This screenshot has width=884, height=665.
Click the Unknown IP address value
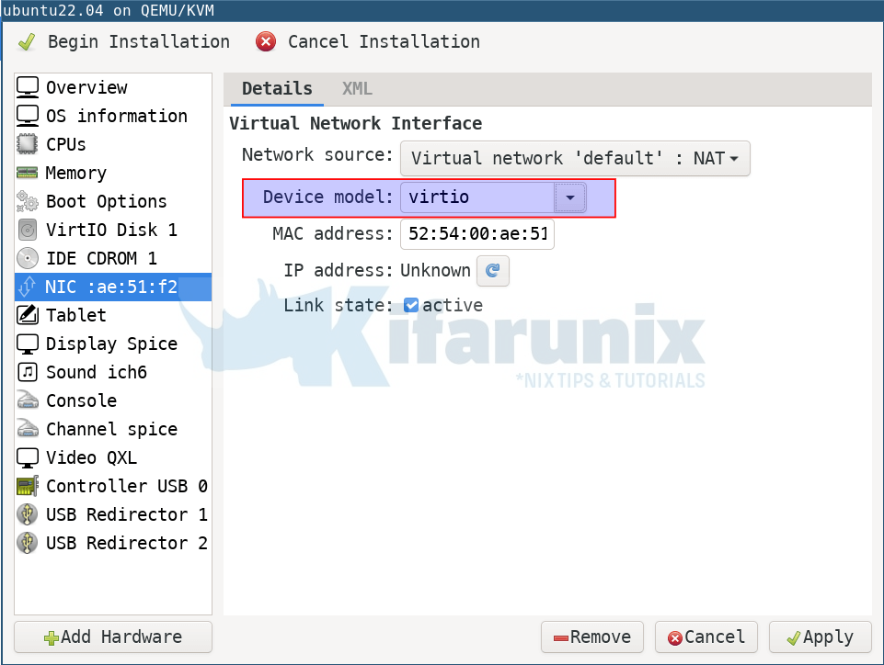(x=435, y=271)
